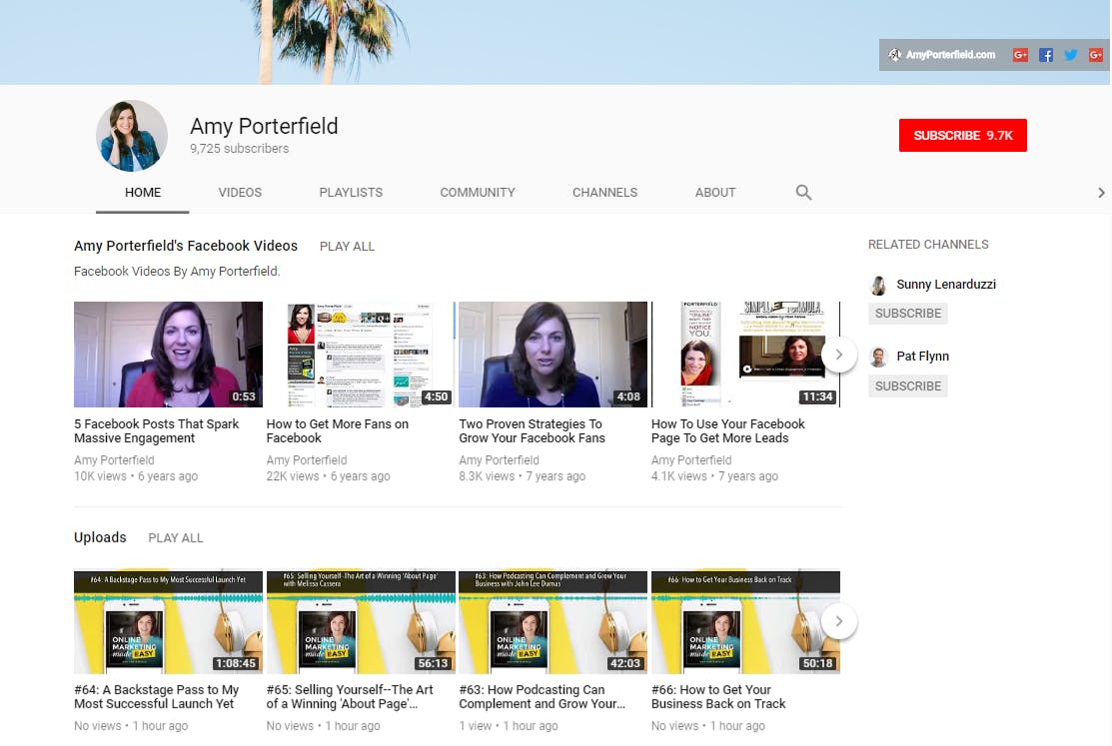Subscribe to Pat Flynn's channel
1112x746 pixels.
point(908,386)
